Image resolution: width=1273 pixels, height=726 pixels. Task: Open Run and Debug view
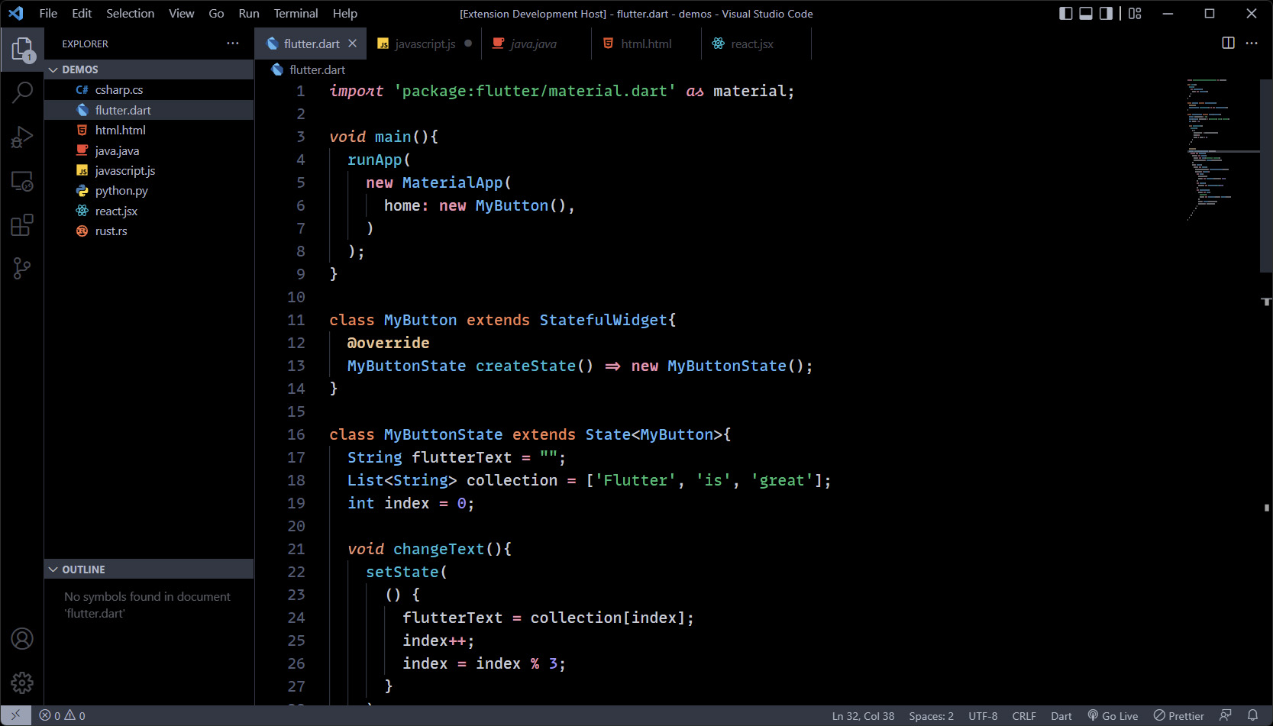coord(22,137)
